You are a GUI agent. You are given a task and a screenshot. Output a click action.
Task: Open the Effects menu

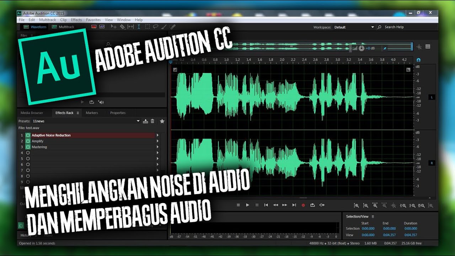pyautogui.click(x=76, y=20)
